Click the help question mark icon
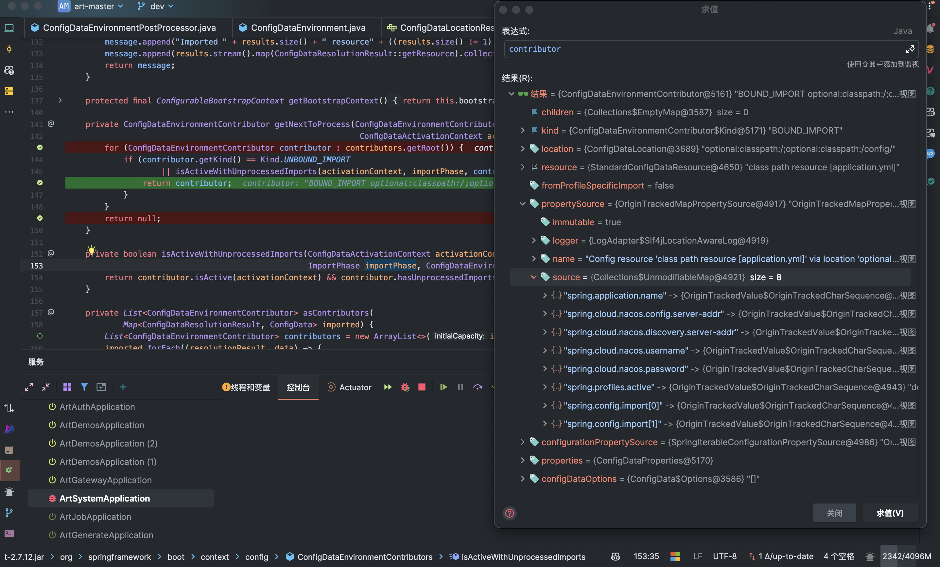The image size is (940, 567). (510, 513)
